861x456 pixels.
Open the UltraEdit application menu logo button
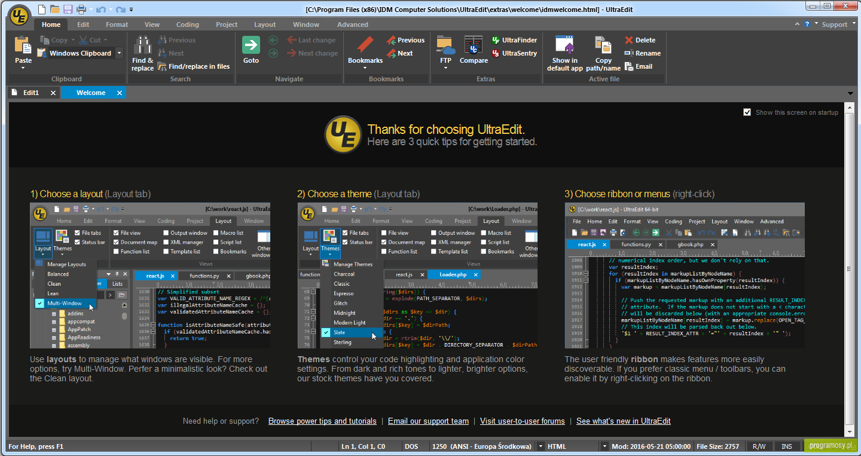20,15
